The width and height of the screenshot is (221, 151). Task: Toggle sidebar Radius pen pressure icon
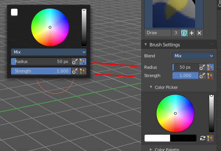click(x=202, y=67)
